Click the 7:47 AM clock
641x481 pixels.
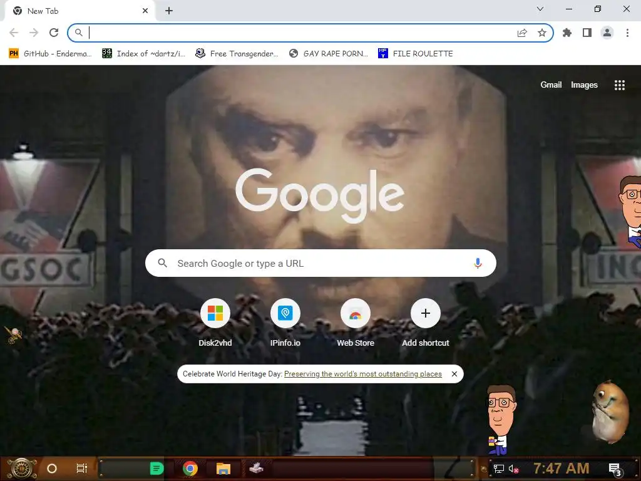562,468
